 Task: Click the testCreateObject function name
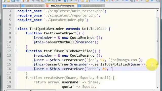click(x=60, y=33)
